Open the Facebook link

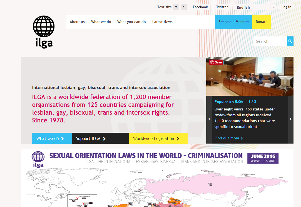pos(200,7)
